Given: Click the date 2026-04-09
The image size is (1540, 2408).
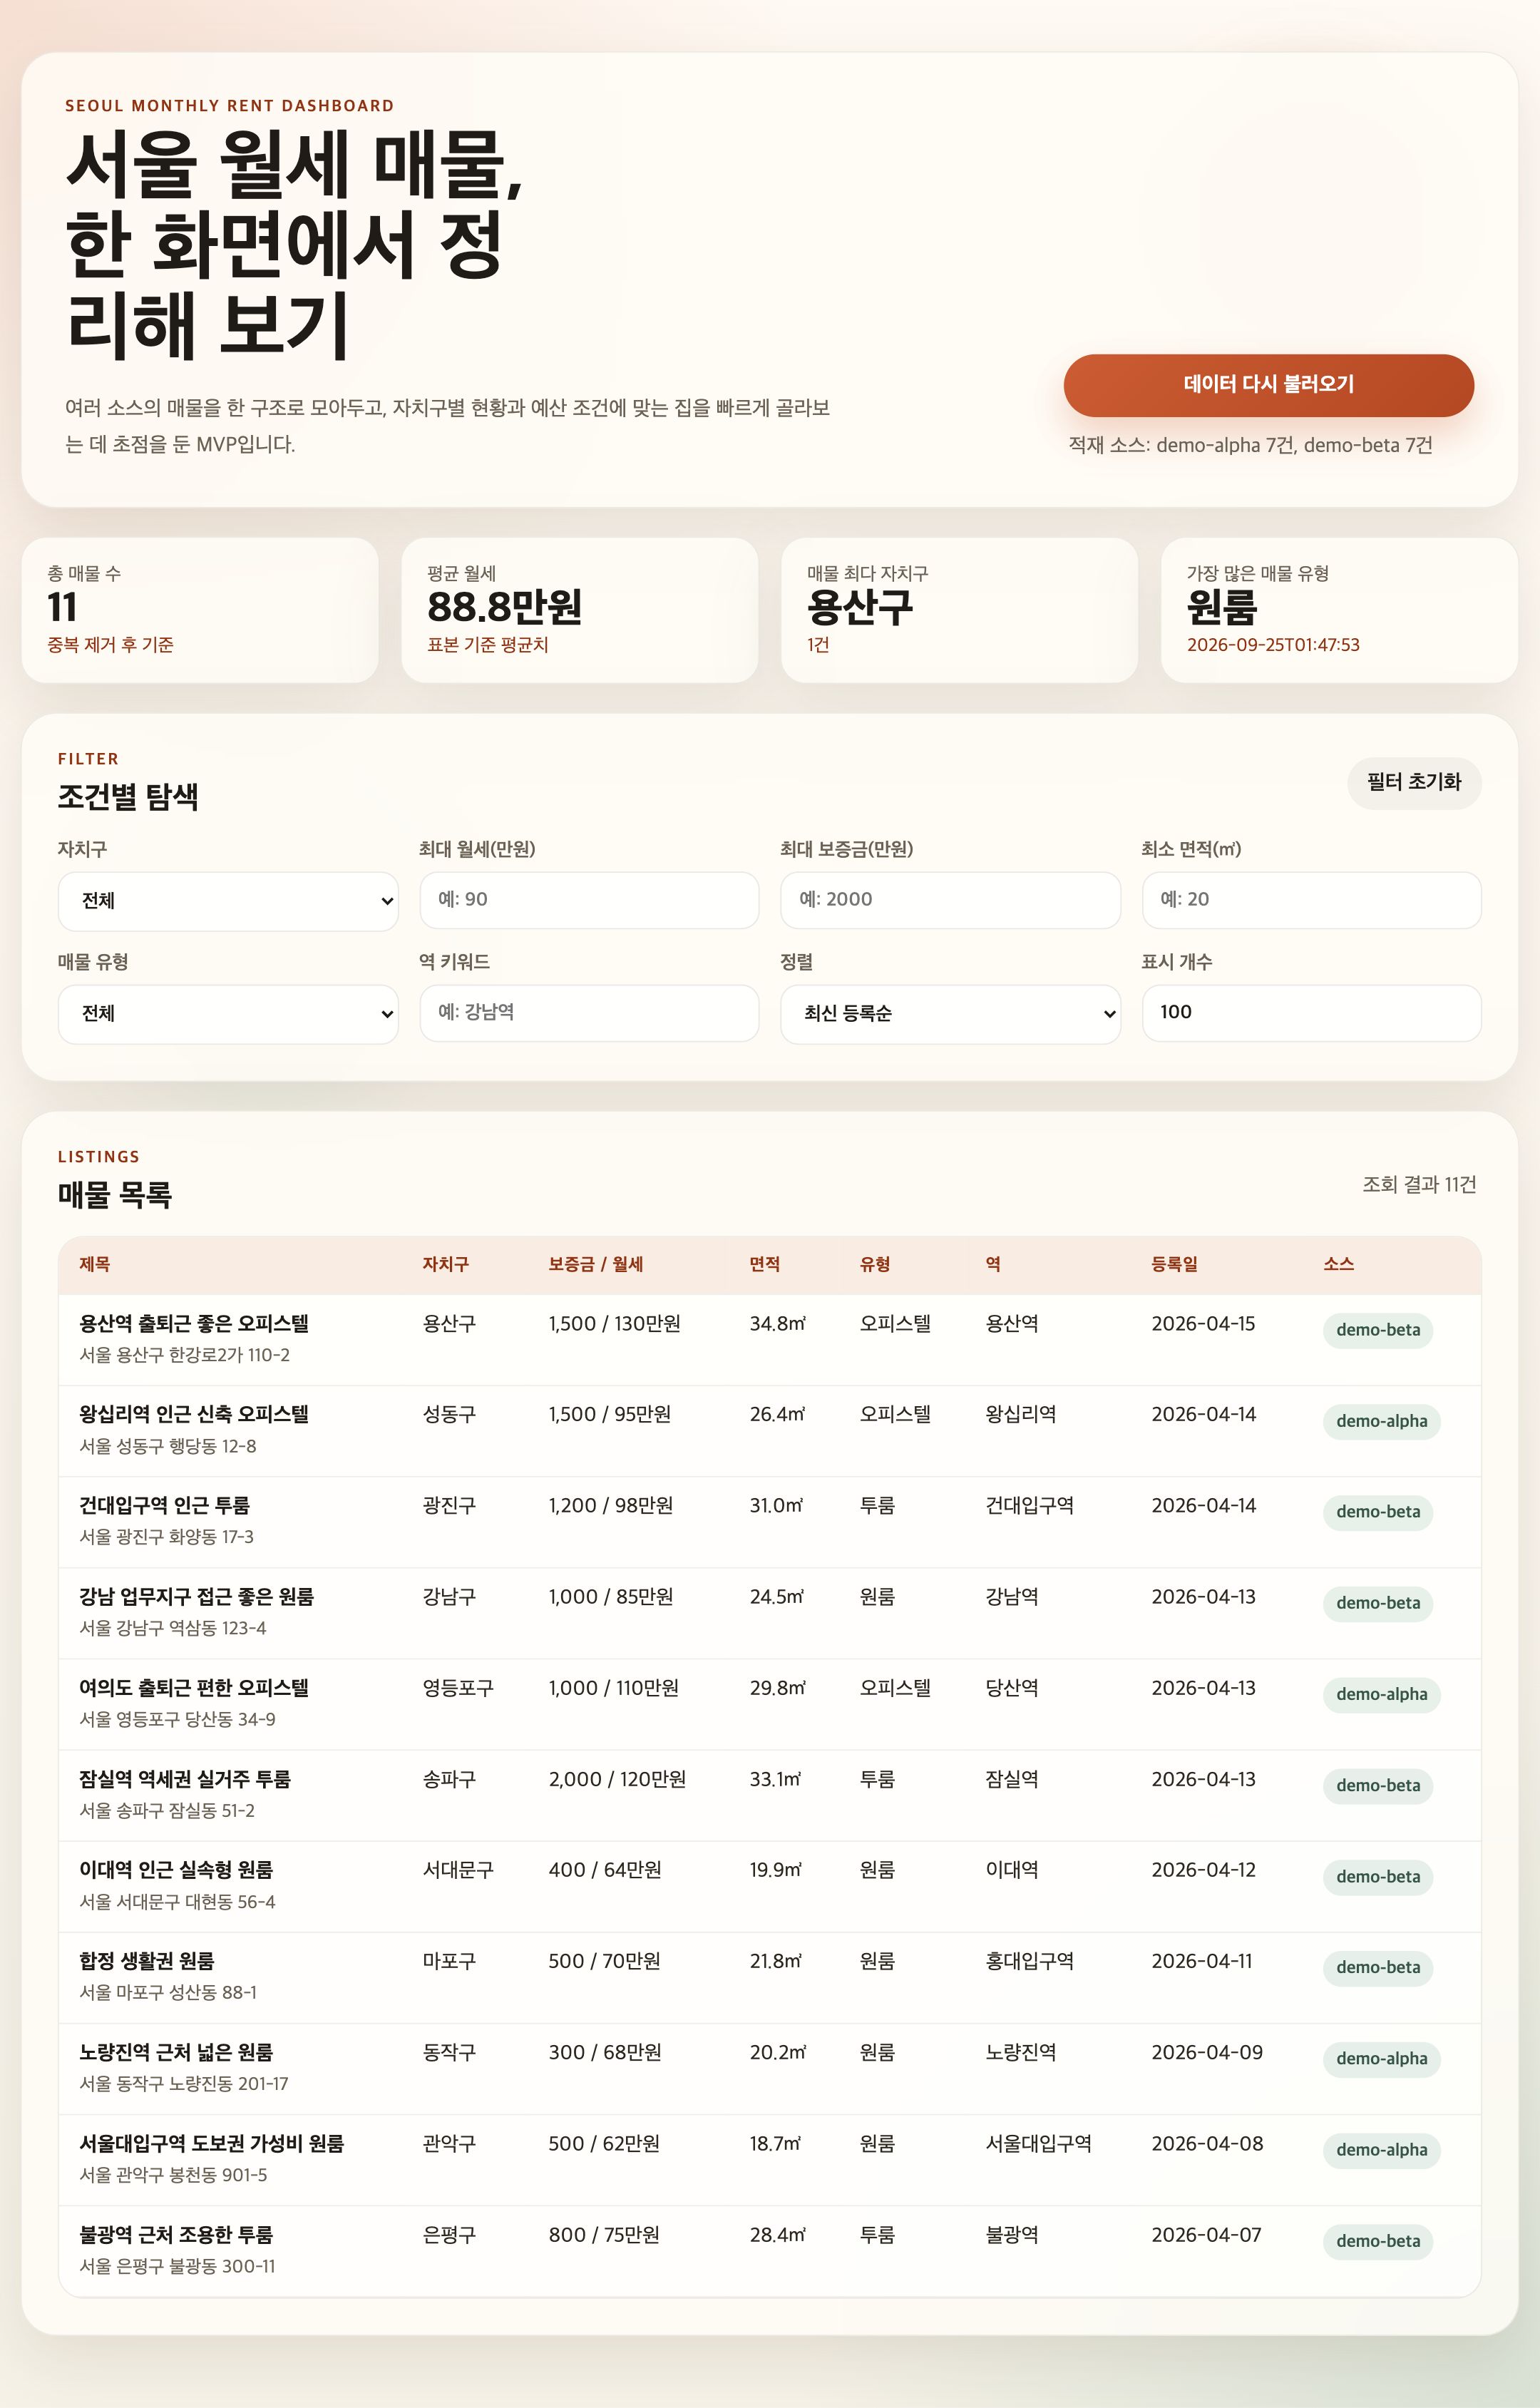Looking at the screenshot, I should (x=1207, y=2052).
